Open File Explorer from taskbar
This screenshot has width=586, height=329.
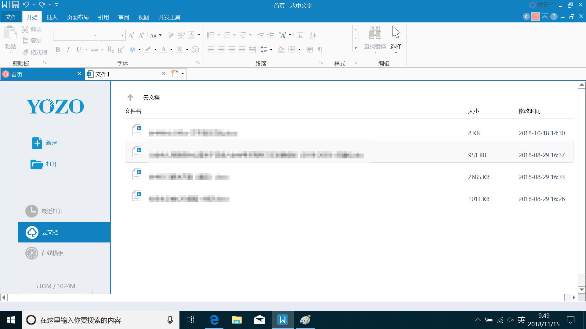237,320
